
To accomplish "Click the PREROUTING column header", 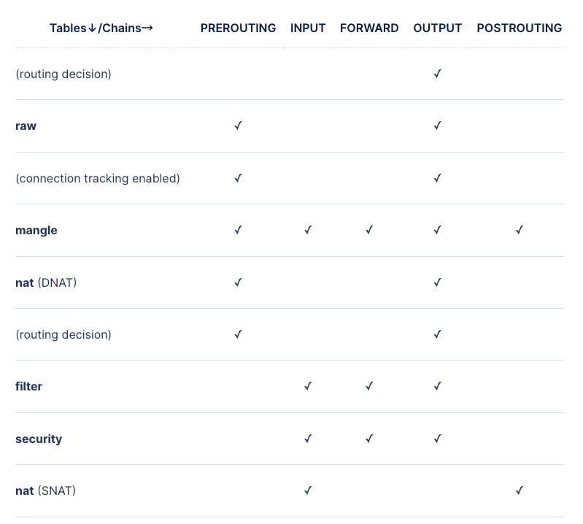I will [238, 28].
